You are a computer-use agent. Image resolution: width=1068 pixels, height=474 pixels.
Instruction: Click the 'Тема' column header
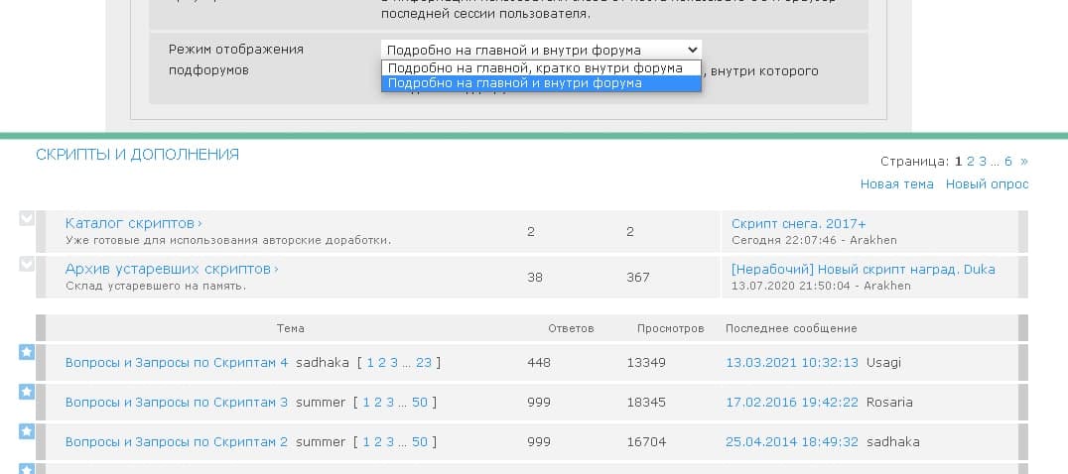290,328
